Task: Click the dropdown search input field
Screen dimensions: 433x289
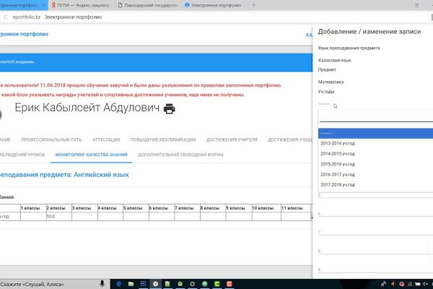Action: click(x=375, y=119)
